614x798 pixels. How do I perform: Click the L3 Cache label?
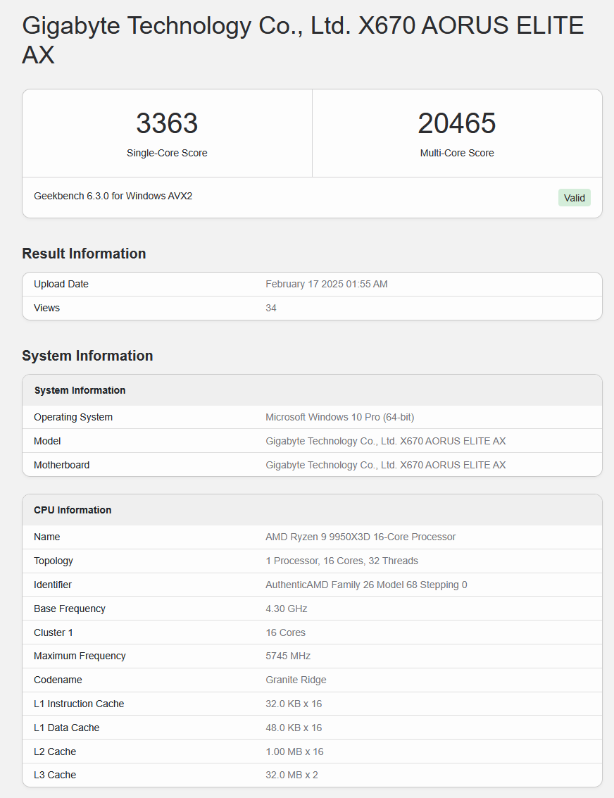[x=55, y=775]
